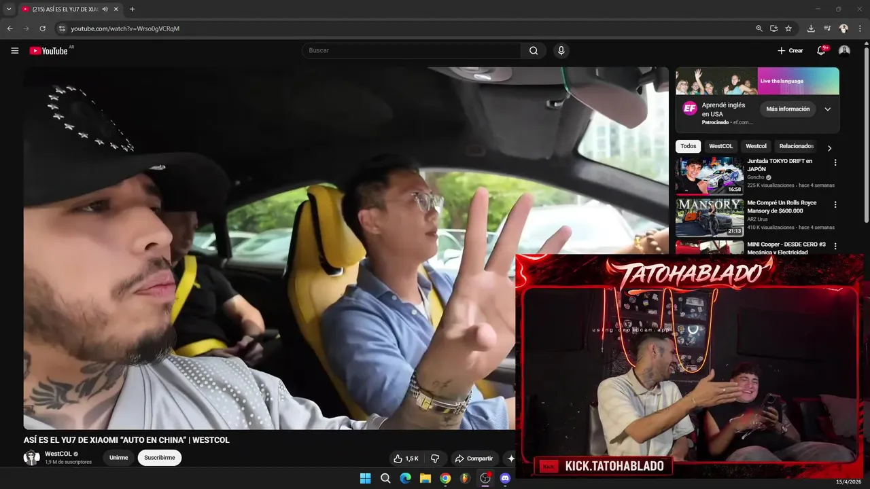Click the ARZ Urus channel name
This screenshot has width=870, height=489.
pos(758,219)
